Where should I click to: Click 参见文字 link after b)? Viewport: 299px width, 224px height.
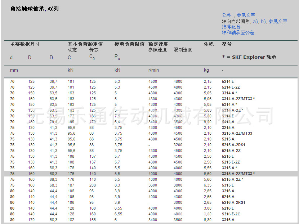tap(278, 21)
